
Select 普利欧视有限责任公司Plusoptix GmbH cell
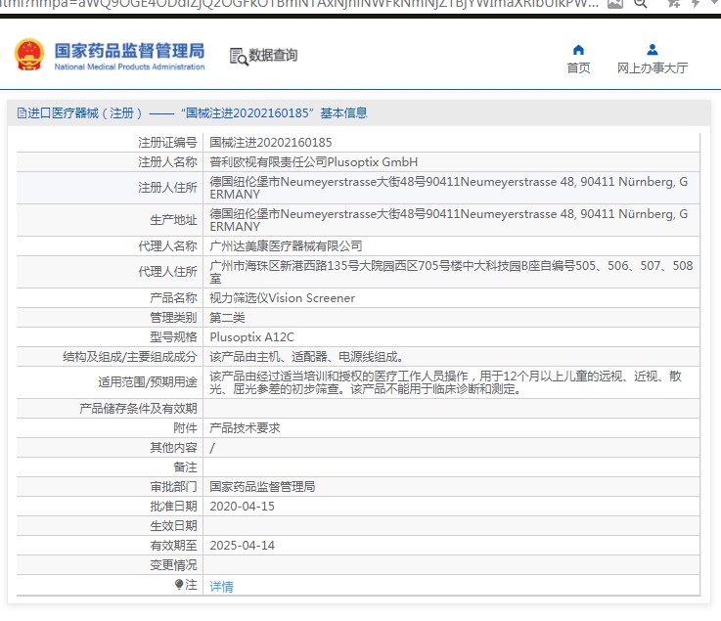(x=314, y=162)
